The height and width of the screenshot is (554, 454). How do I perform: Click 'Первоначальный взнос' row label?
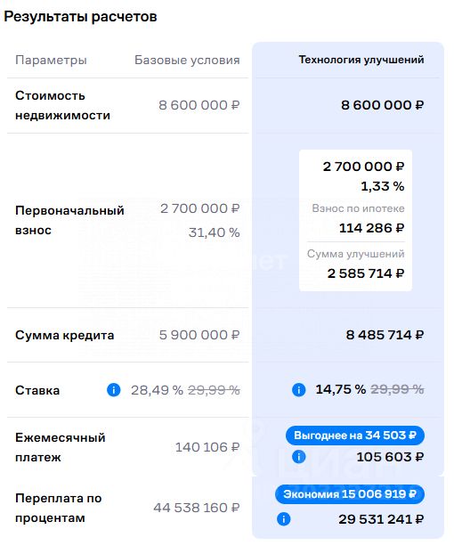tap(69, 221)
